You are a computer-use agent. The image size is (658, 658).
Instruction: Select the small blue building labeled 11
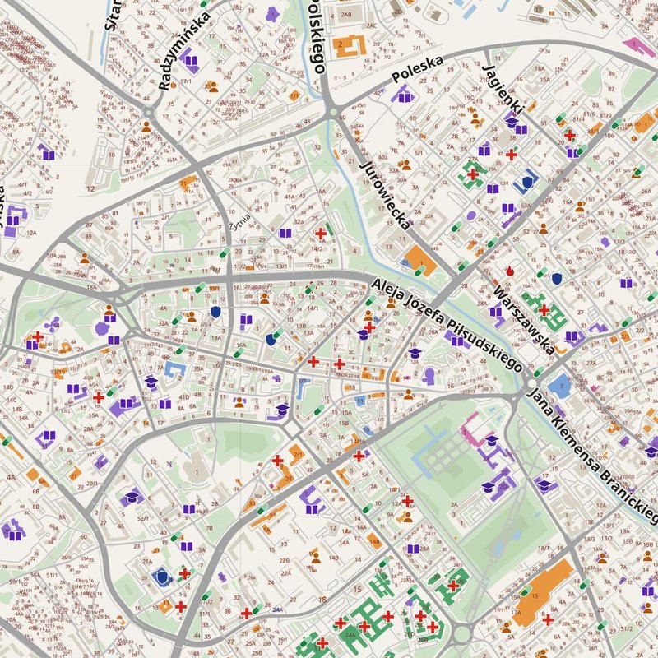click(x=359, y=401)
